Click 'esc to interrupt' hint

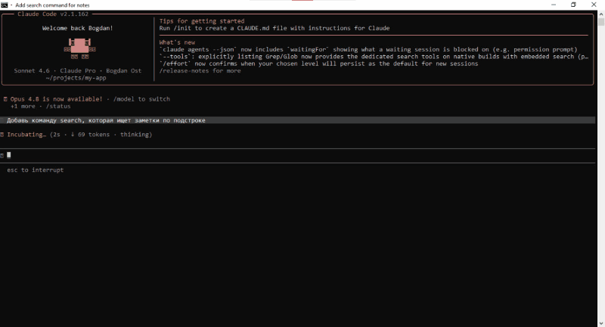tap(35, 170)
